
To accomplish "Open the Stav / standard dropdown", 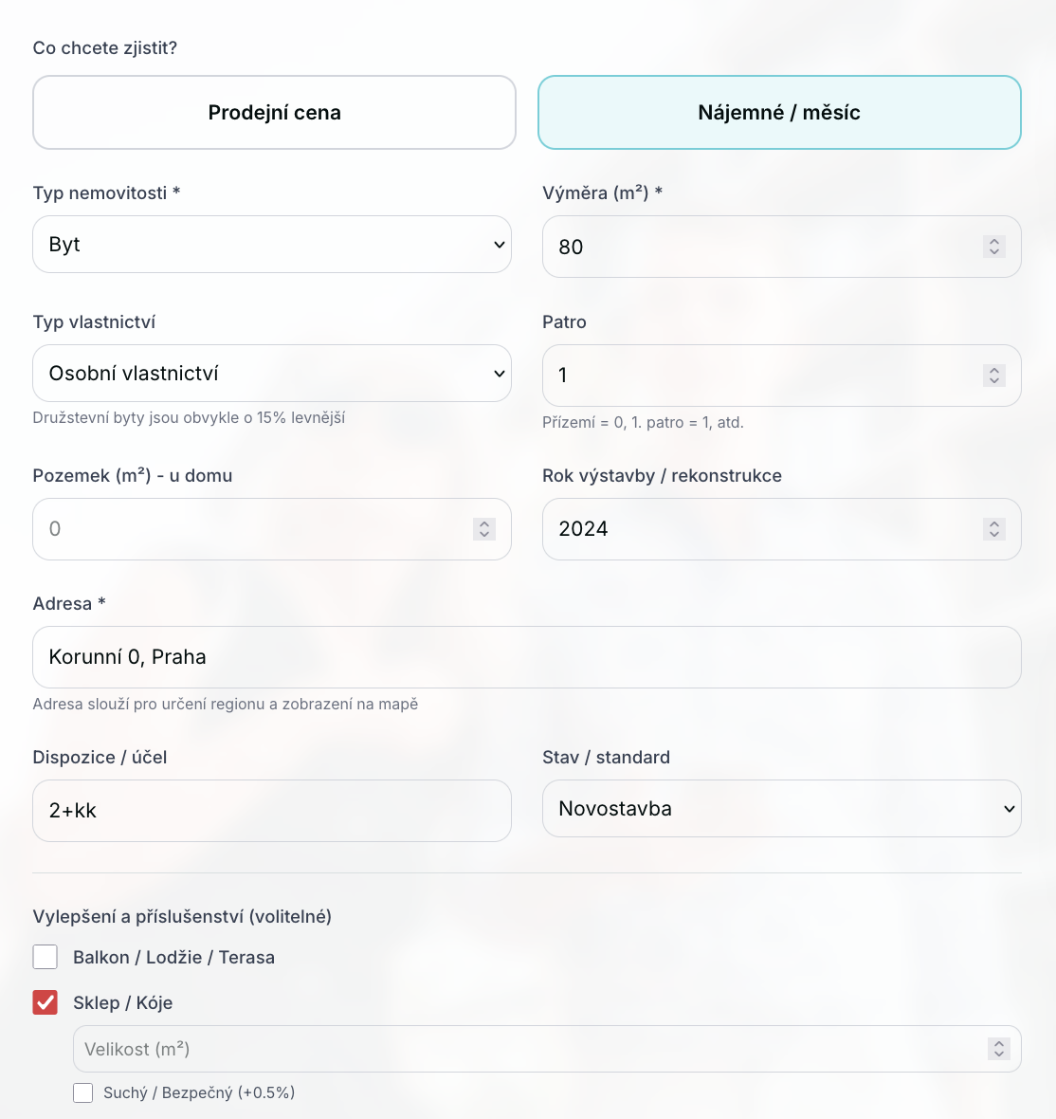I will pos(781,809).
